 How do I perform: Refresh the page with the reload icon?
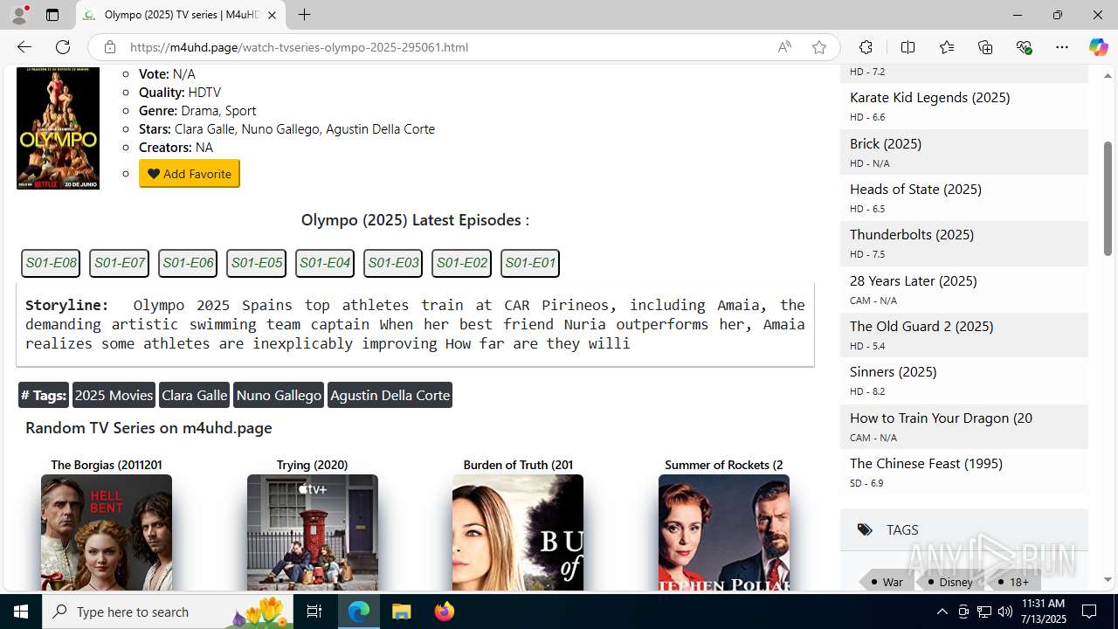tap(63, 47)
